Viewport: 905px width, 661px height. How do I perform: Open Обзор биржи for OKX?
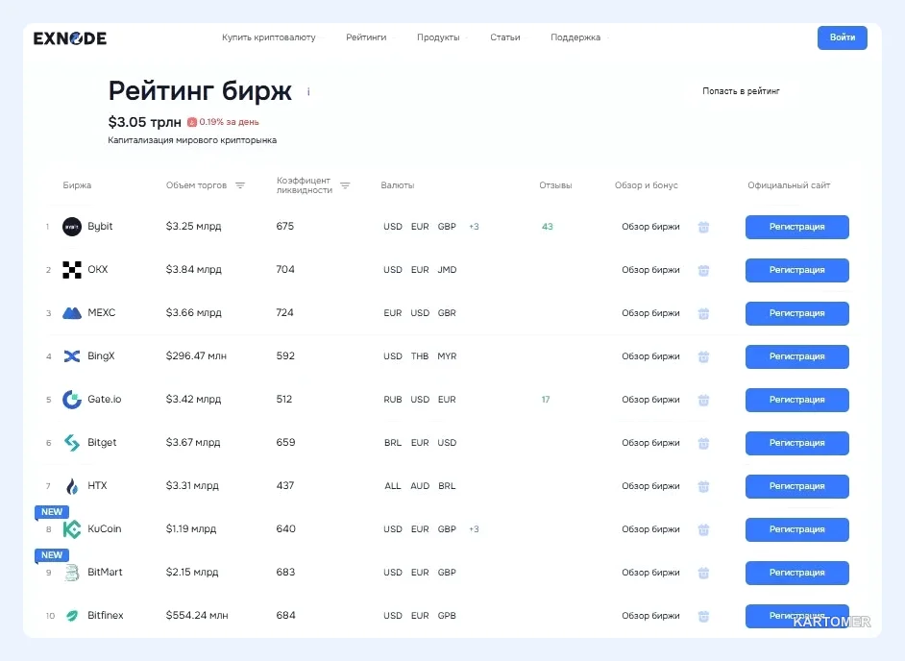click(650, 270)
